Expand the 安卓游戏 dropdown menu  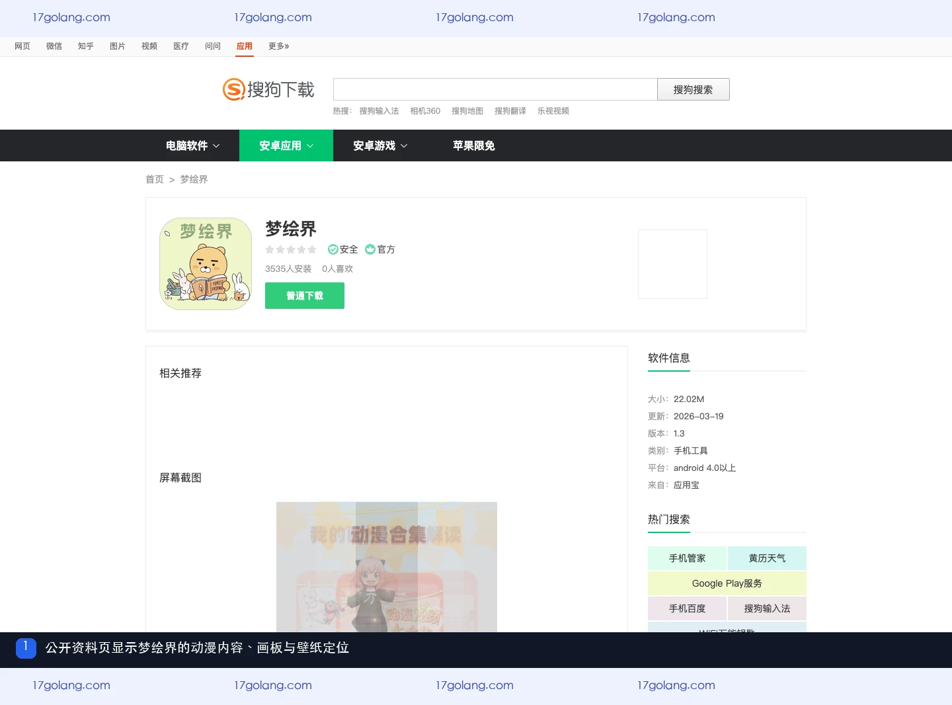tap(380, 145)
